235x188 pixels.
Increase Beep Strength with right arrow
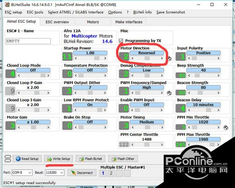(x=219, y=76)
